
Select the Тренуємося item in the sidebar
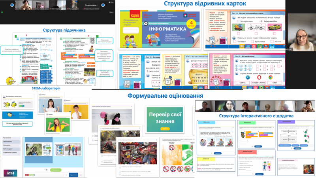pos(8,137)
